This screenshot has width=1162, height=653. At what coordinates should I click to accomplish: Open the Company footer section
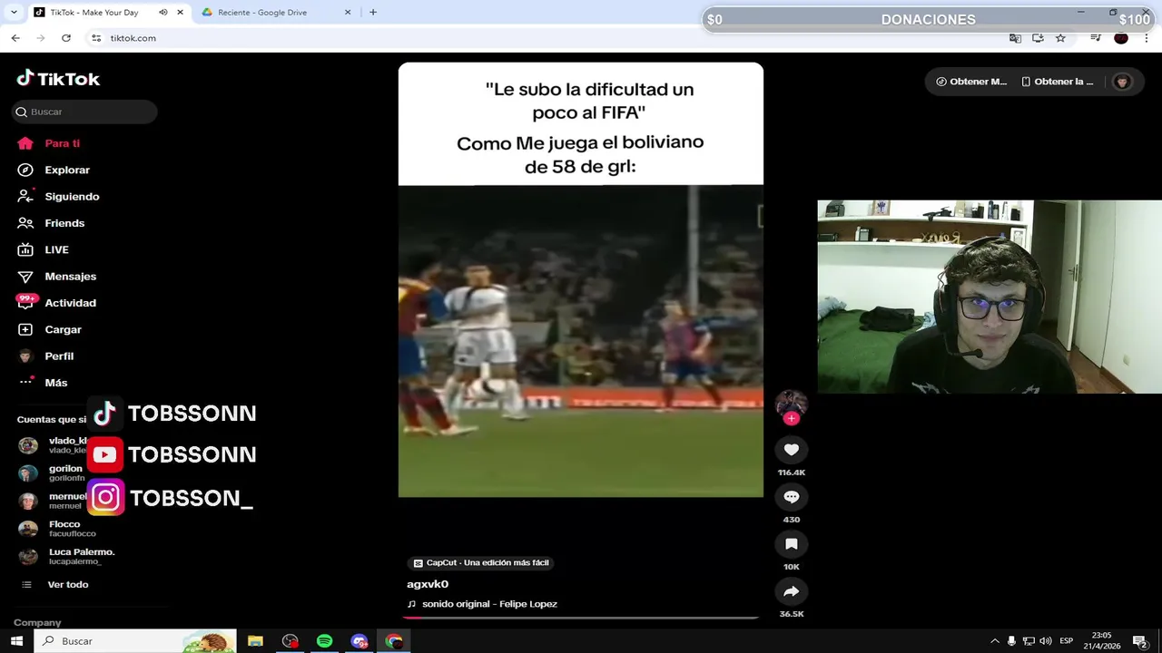click(37, 622)
